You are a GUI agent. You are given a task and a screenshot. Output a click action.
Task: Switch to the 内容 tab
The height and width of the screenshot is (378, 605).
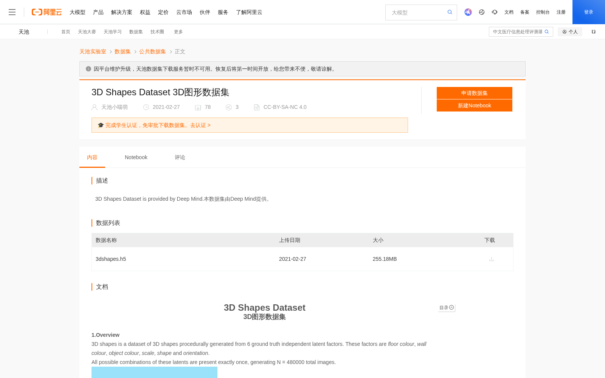click(92, 157)
